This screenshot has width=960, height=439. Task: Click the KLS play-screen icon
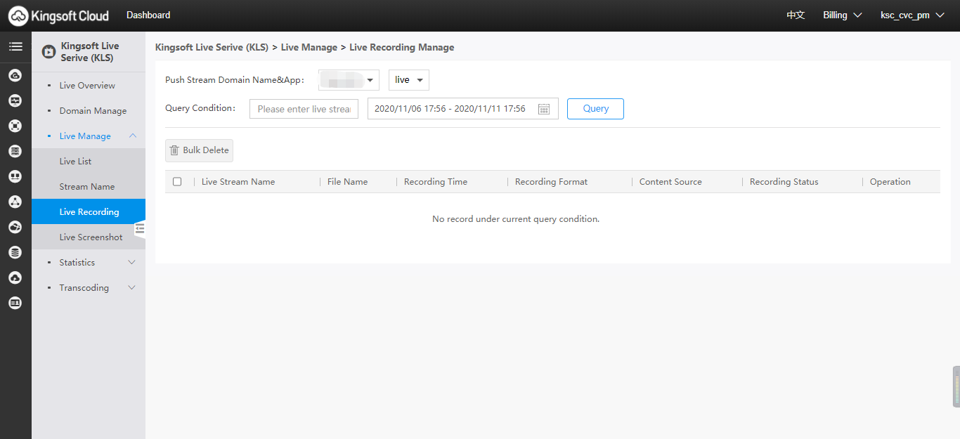pos(48,51)
